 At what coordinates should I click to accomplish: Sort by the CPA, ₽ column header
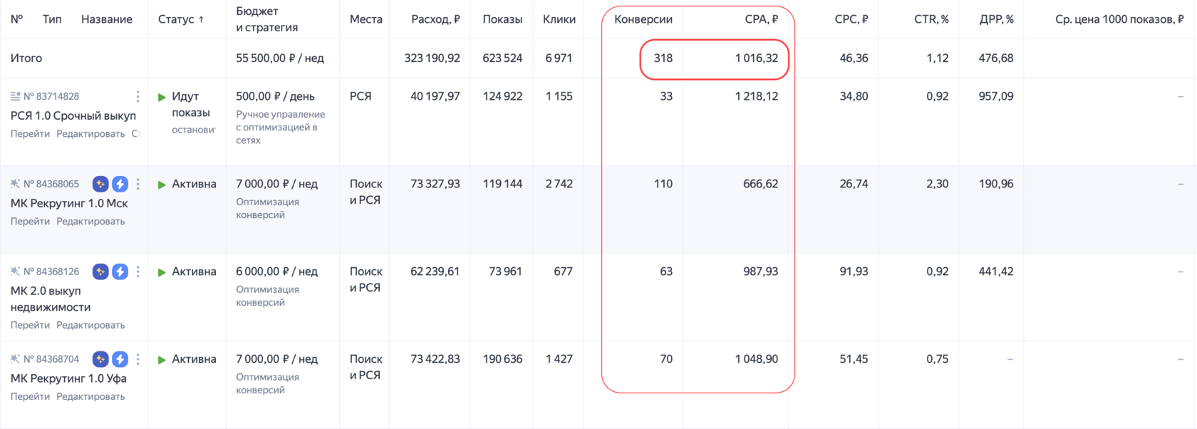761,19
